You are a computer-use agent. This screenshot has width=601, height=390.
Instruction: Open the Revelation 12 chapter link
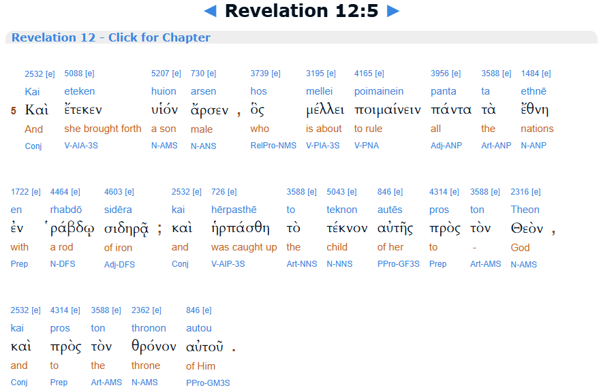click(110, 37)
